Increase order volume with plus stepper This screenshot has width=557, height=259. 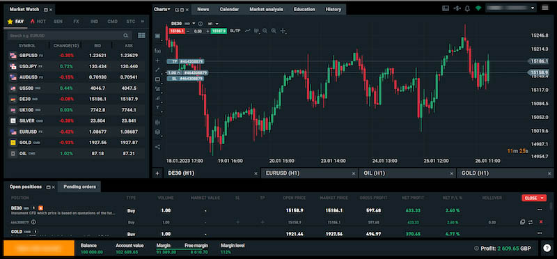(x=207, y=31)
